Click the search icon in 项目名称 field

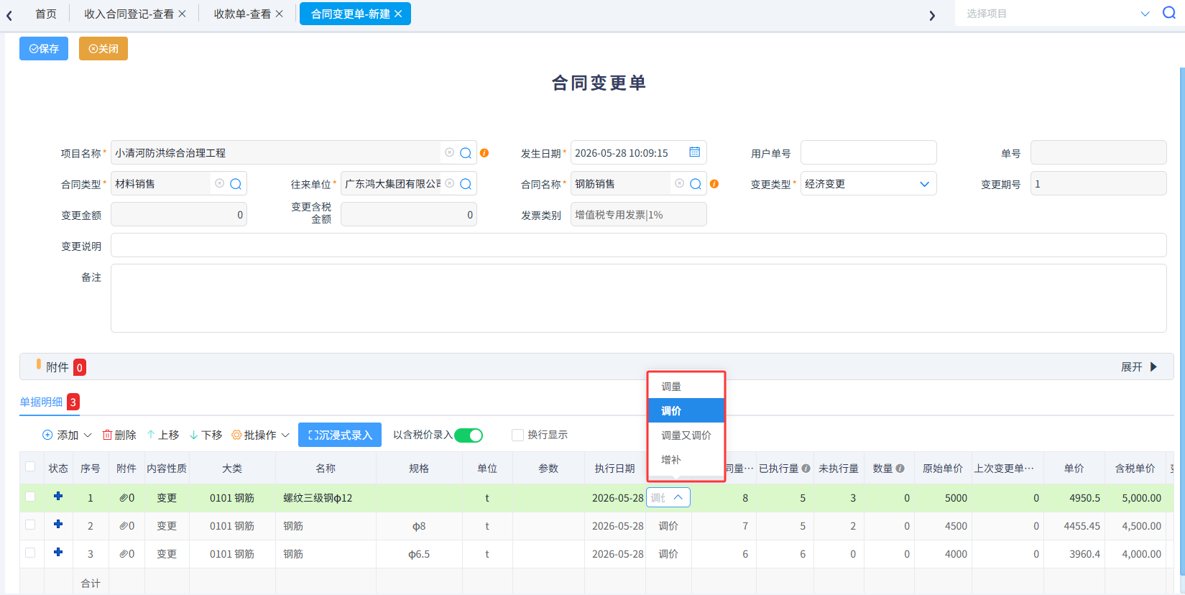tap(466, 153)
